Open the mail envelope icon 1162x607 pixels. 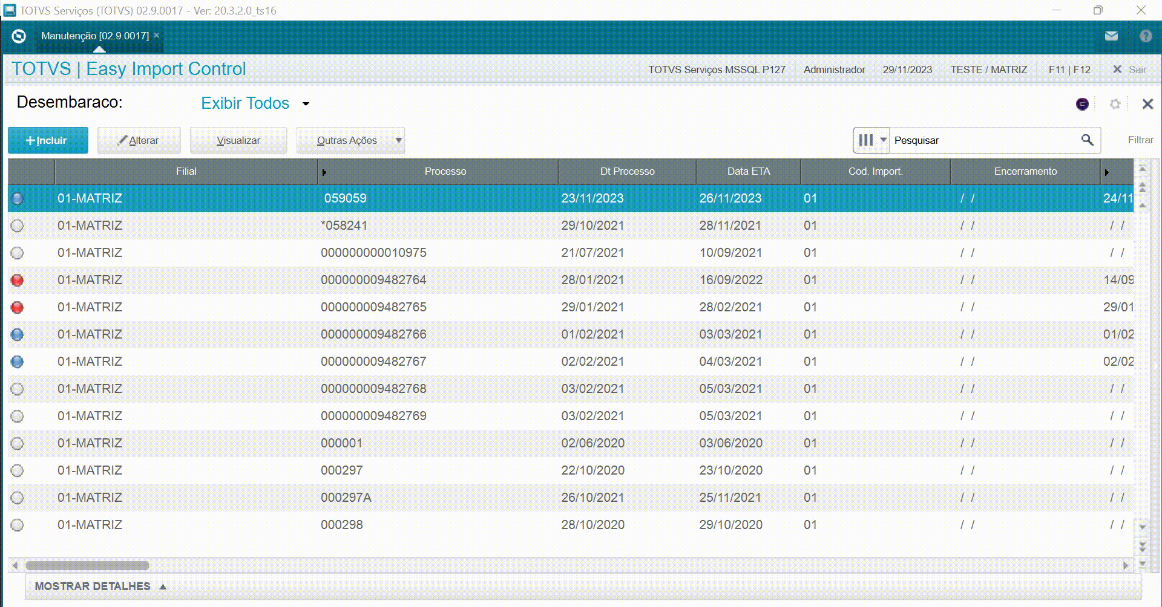click(x=1111, y=36)
